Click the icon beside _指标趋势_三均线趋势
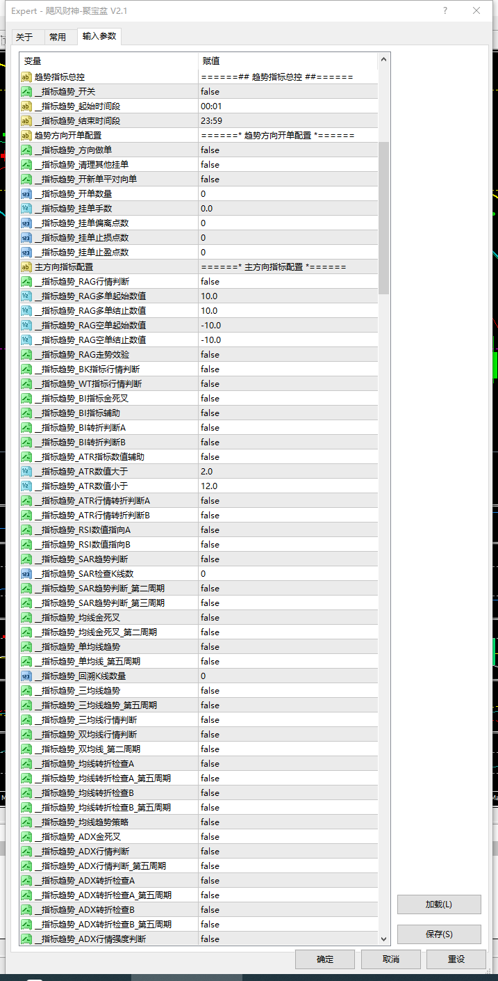Viewport: 498px width, 981px height. 26,691
